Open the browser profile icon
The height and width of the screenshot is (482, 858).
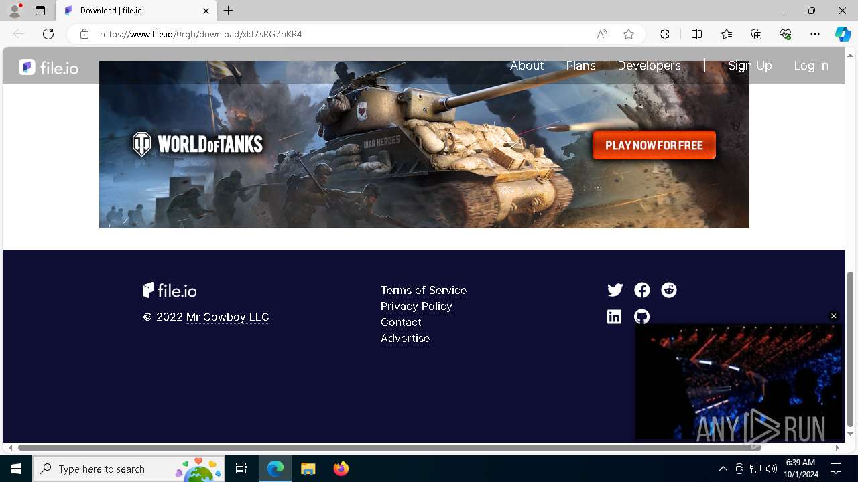coord(15,11)
